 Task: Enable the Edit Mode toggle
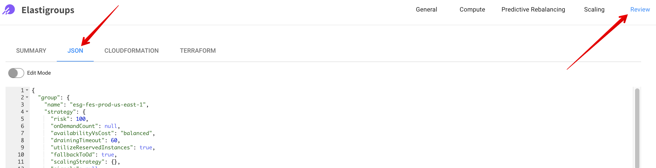(x=16, y=73)
